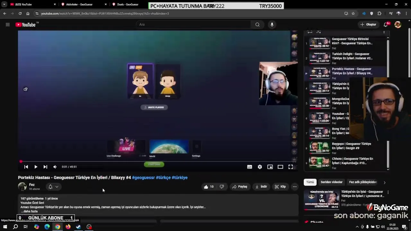Open subscription notification bell dropdown
The image size is (411, 231).
pyautogui.click(x=53, y=187)
